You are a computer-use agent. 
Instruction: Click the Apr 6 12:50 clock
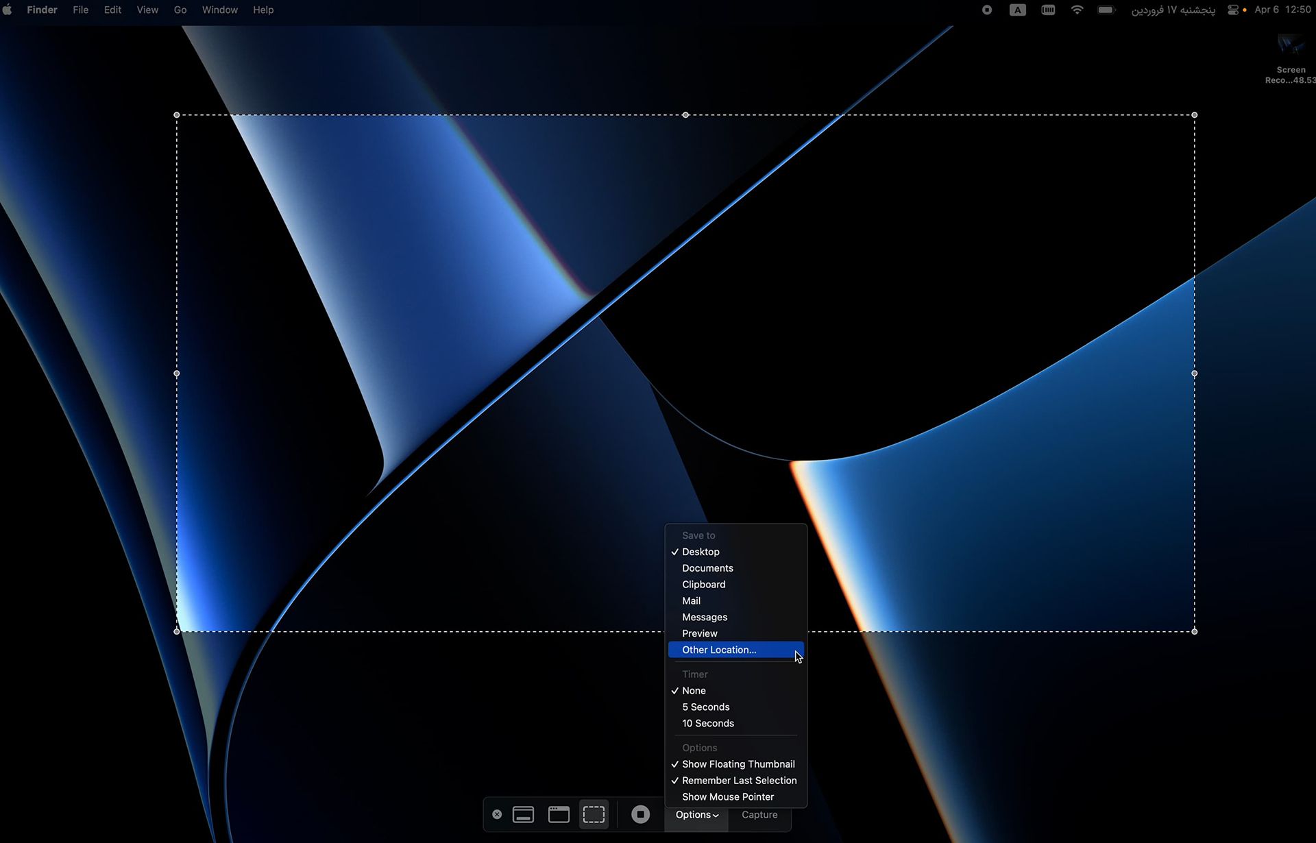pyautogui.click(x=1282, y=10)
